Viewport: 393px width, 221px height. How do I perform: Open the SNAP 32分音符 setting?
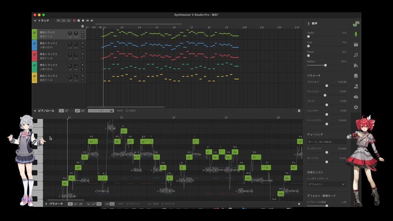pos(126,111)
